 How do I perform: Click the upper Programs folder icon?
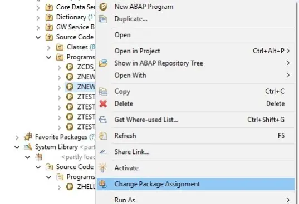point(60,57)
